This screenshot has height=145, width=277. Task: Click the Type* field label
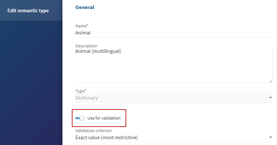(81, 91)
